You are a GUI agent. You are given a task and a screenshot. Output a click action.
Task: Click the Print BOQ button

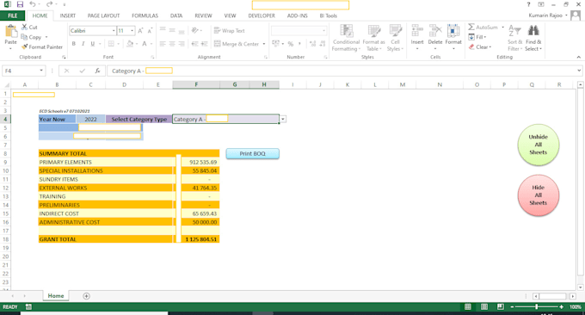tap(253, 153)
